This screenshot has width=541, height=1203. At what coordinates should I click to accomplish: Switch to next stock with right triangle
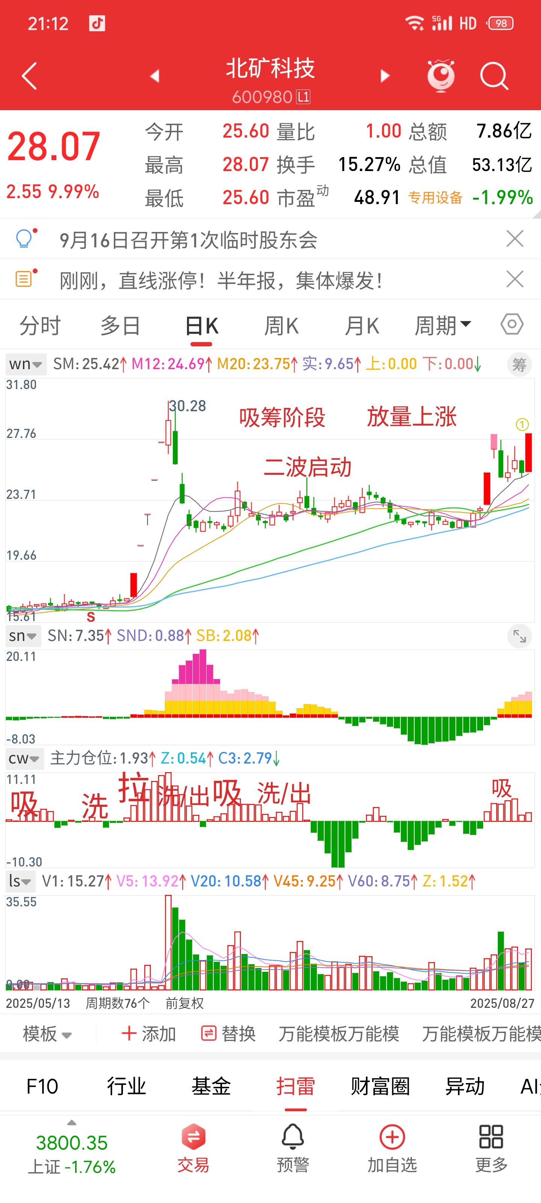point(385,76)
